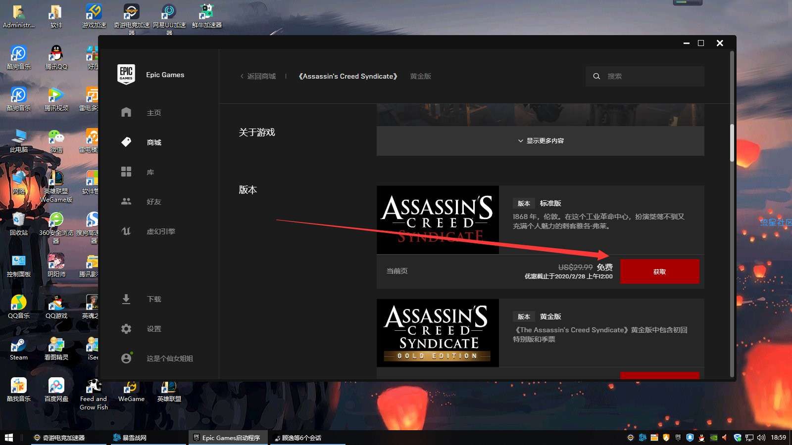This screenshot has width=792, height=445.
Task: Click the 获取 button for standard edition
Action: pos(659,271)
